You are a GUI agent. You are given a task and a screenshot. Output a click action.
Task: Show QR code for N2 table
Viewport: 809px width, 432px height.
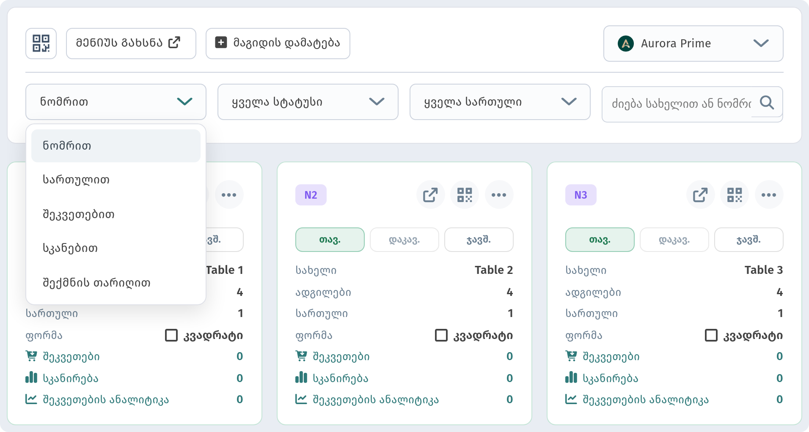click(465, 195)
